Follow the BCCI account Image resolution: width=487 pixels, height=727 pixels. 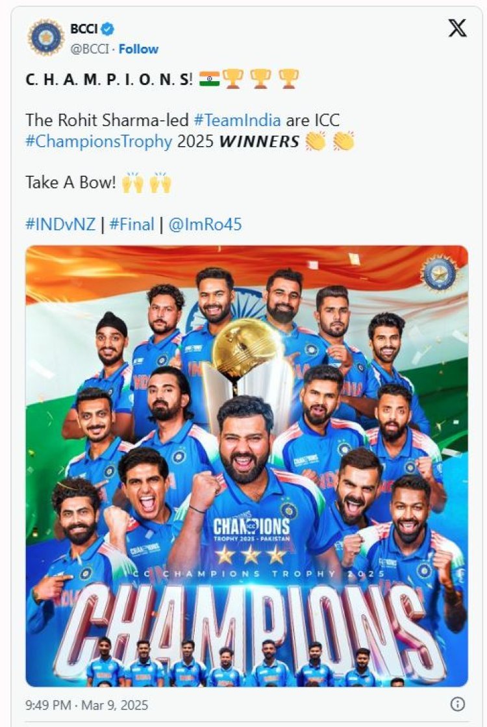point(137,49)
